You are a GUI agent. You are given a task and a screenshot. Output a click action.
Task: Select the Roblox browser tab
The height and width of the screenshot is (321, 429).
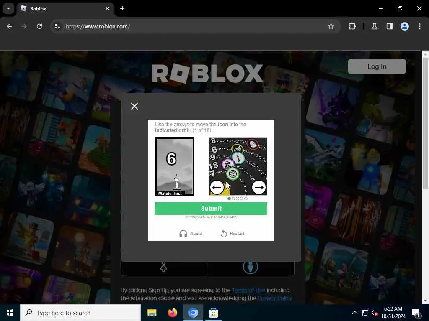65,9
